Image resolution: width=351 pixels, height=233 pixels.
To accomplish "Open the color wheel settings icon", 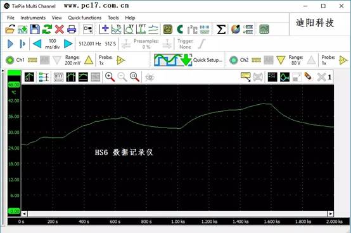I will 236,29.
